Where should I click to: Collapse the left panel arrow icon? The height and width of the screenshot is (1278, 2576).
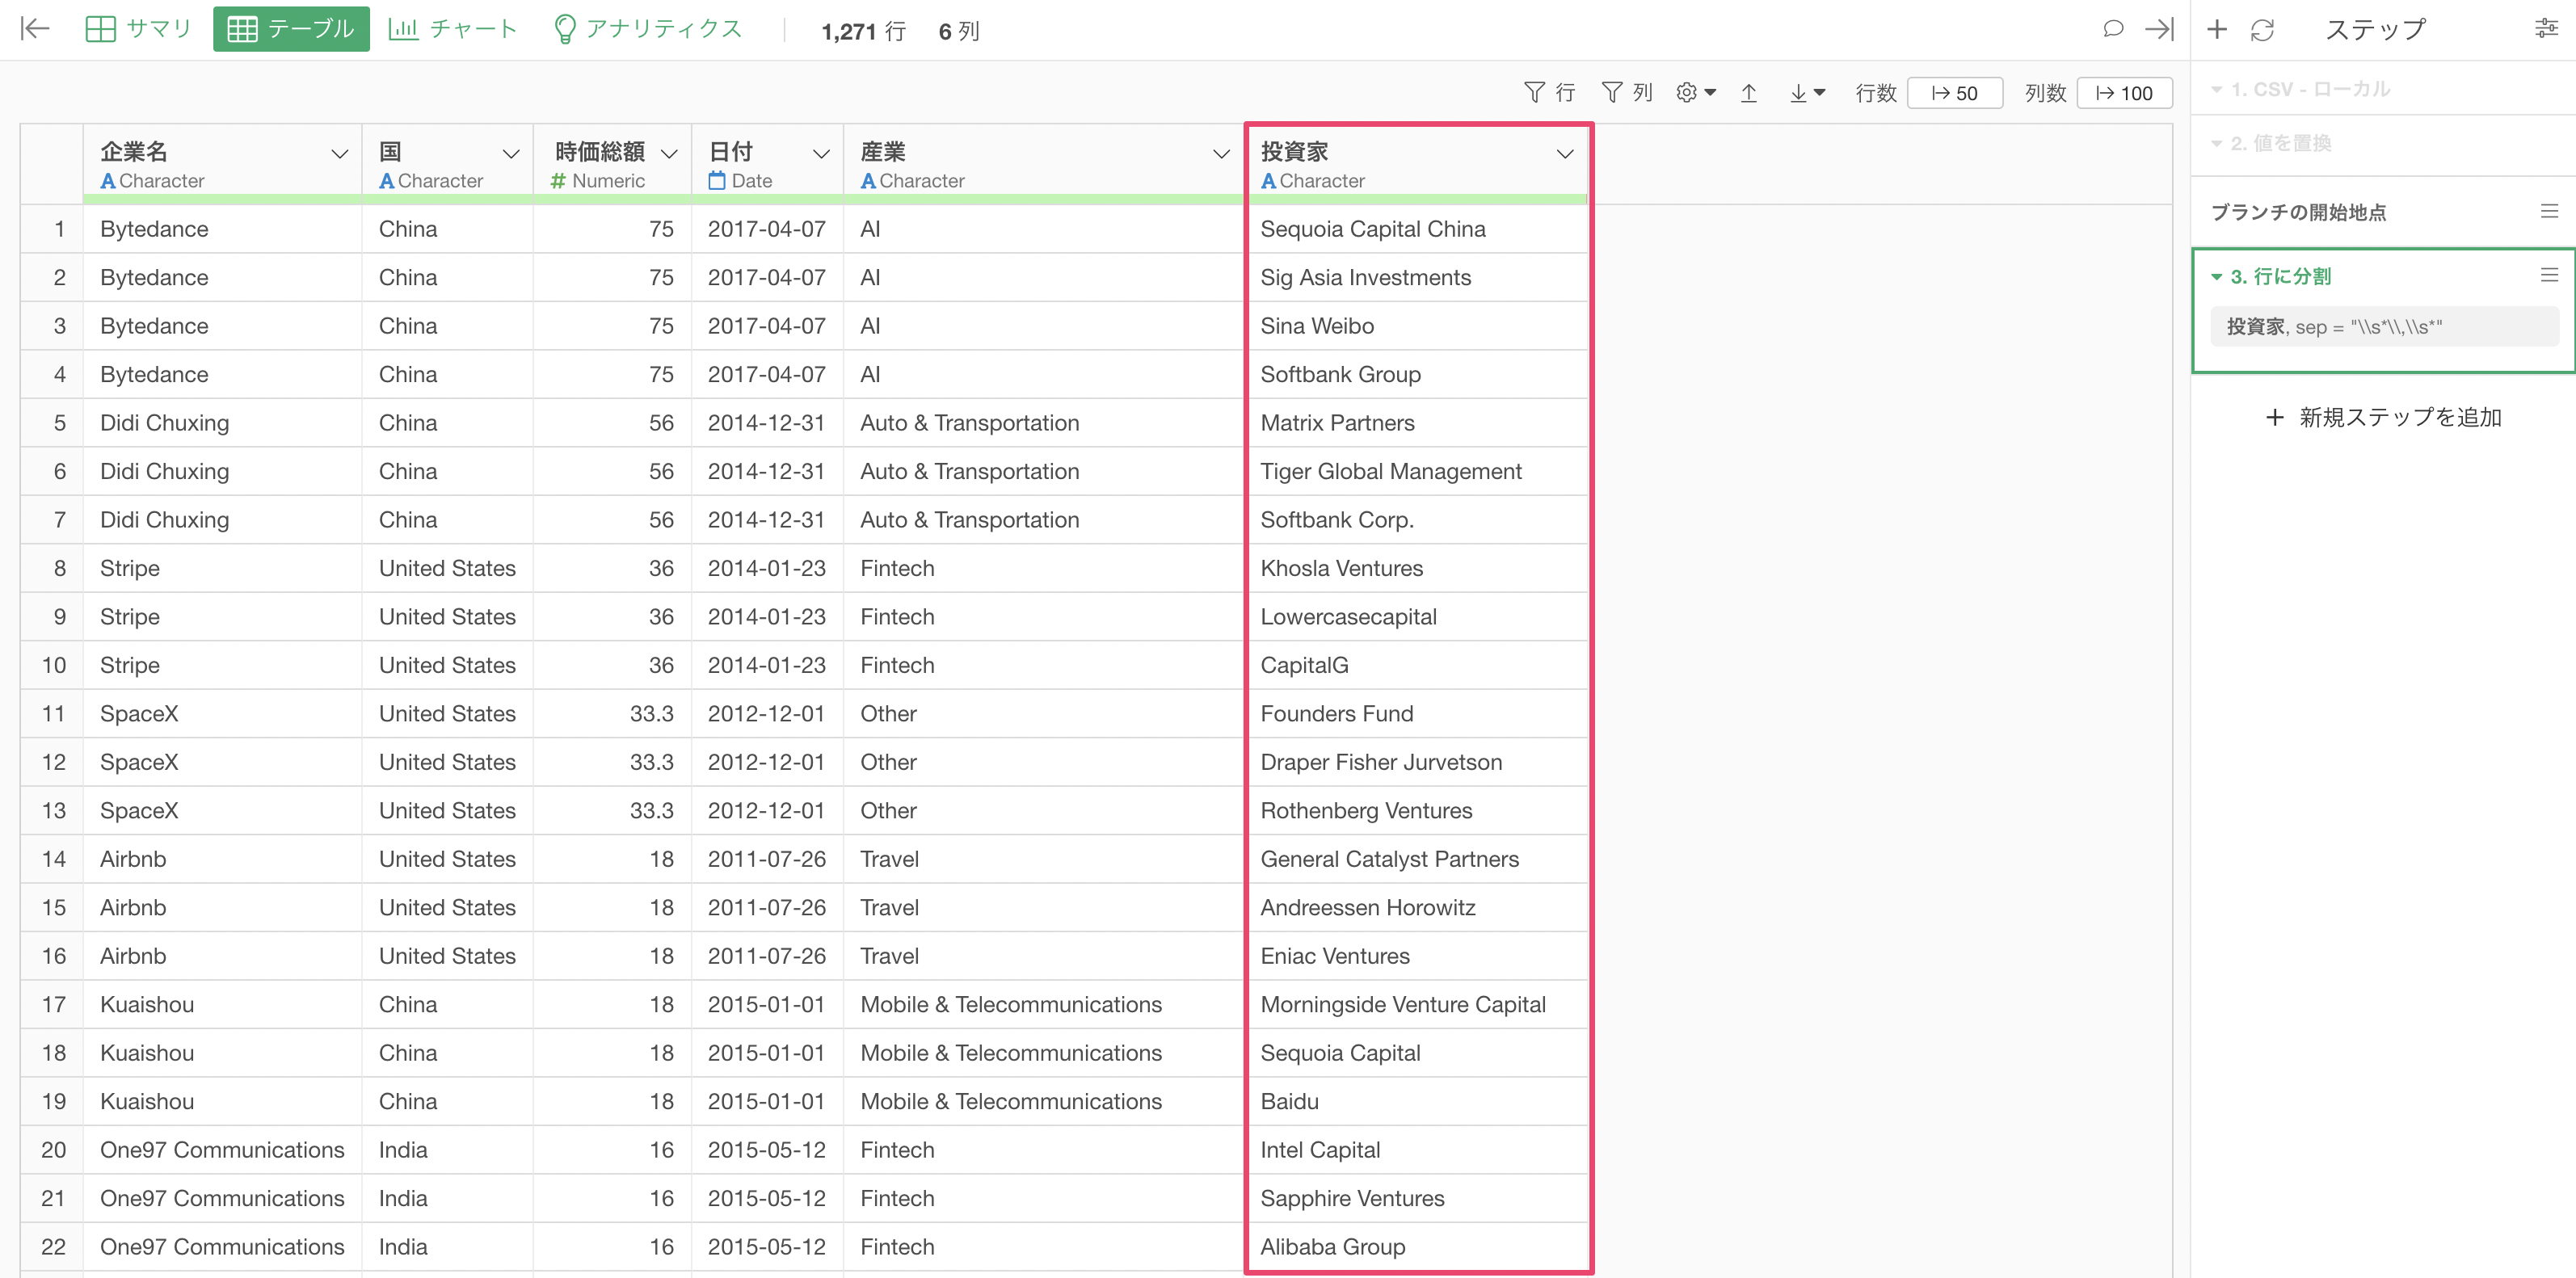tap(35, 29)
